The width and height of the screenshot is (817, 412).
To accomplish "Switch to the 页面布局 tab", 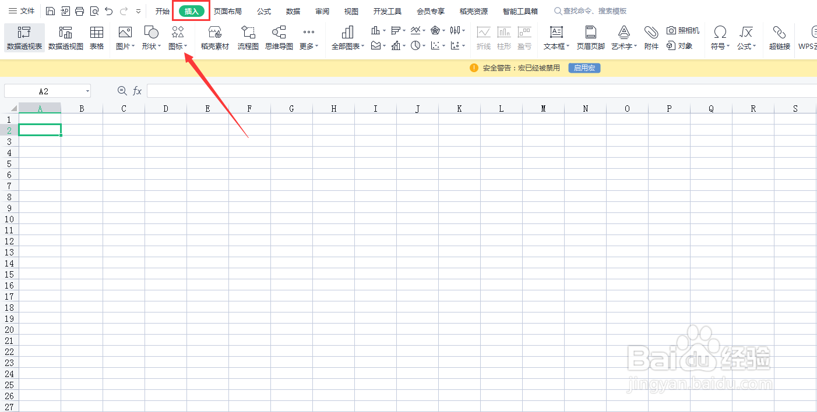I will tap(227, 11).
